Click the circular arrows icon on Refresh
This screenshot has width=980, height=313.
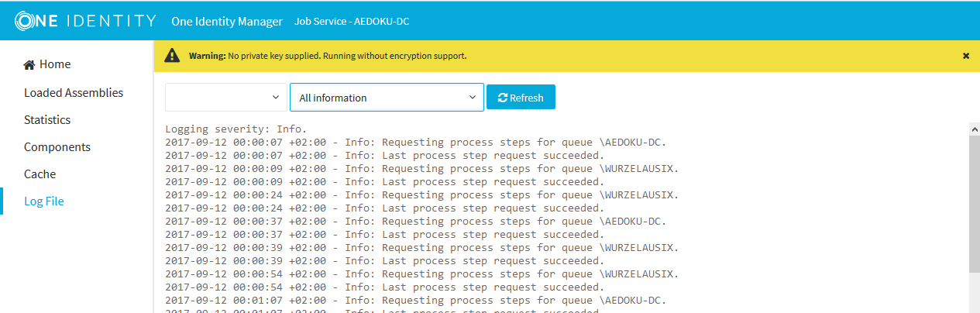503,98
